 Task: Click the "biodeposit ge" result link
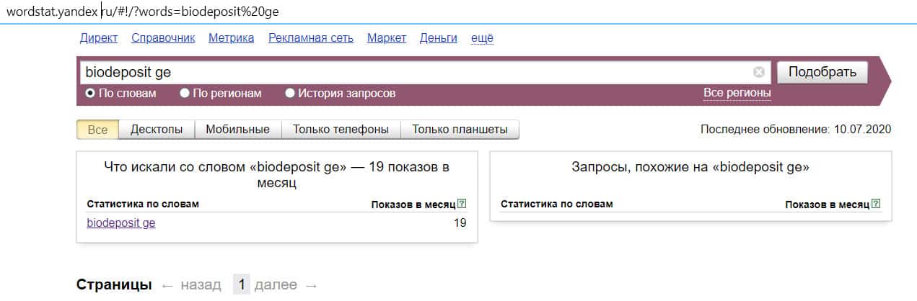[121, 223]
